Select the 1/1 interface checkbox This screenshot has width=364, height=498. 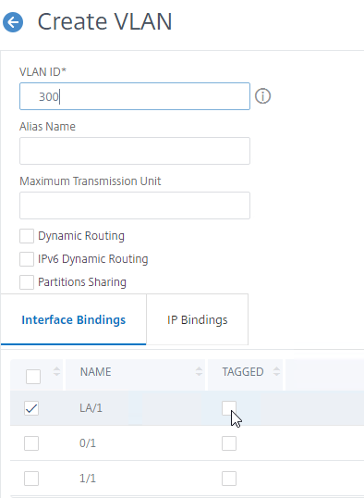(x=31, y=479)
